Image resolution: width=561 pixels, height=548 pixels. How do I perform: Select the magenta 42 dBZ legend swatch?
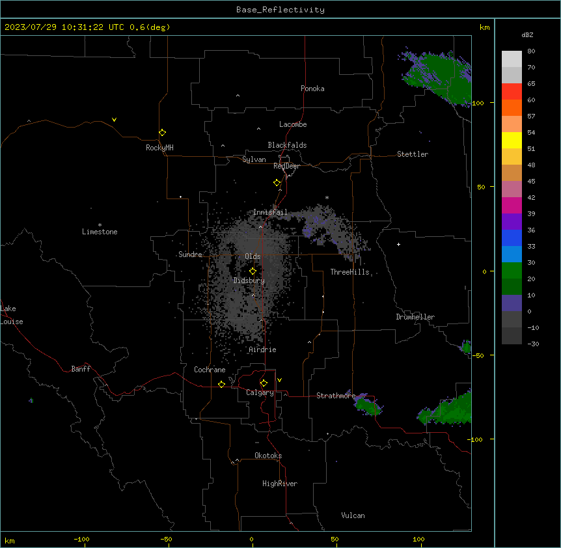tap(512, 205)
